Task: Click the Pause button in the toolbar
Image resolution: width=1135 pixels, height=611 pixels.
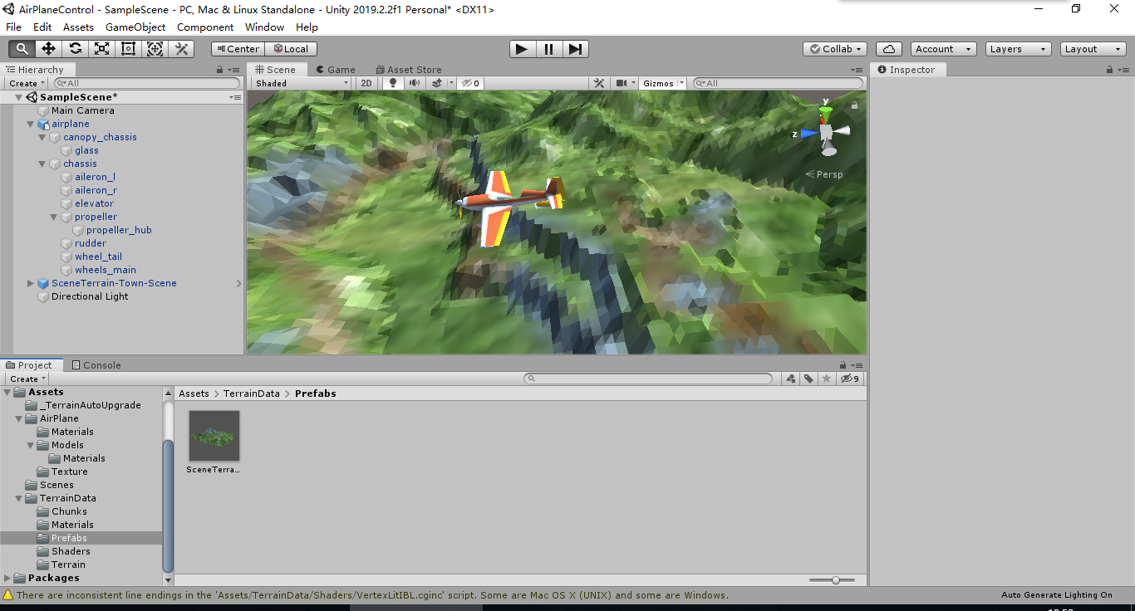Action: coord(549,49)
